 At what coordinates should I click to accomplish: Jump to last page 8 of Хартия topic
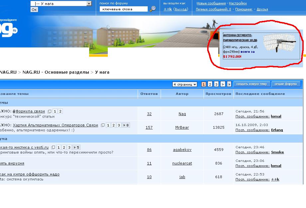click(126, 125)
